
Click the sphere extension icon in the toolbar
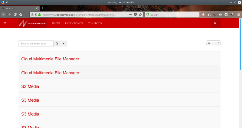tap(232, 15)
